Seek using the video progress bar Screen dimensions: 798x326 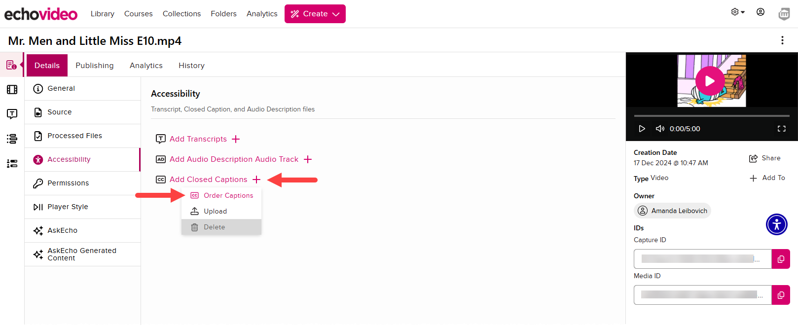pos(711,116)
